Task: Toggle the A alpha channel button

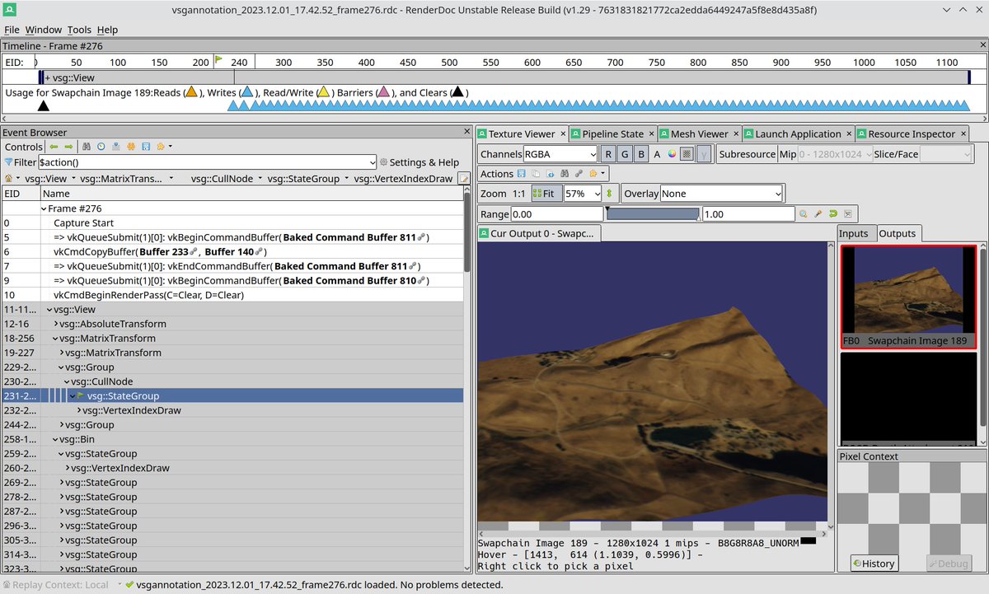Action: tap(657, 154)
